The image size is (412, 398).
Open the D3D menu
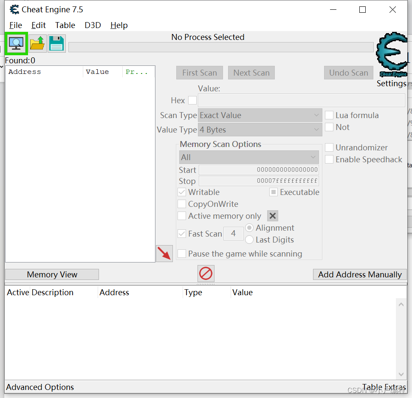point(93,25)
